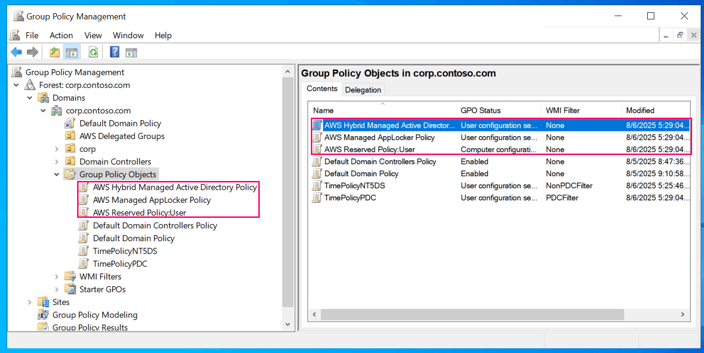The image size is (704, 353).
Task: Expand the Sites node
Action: click(x=30, y=302)
